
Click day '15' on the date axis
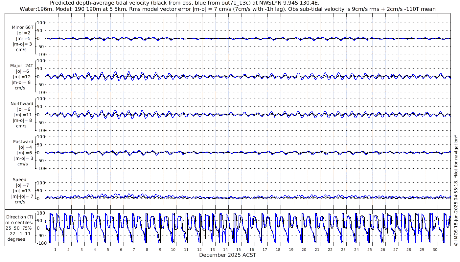[239, 250]
